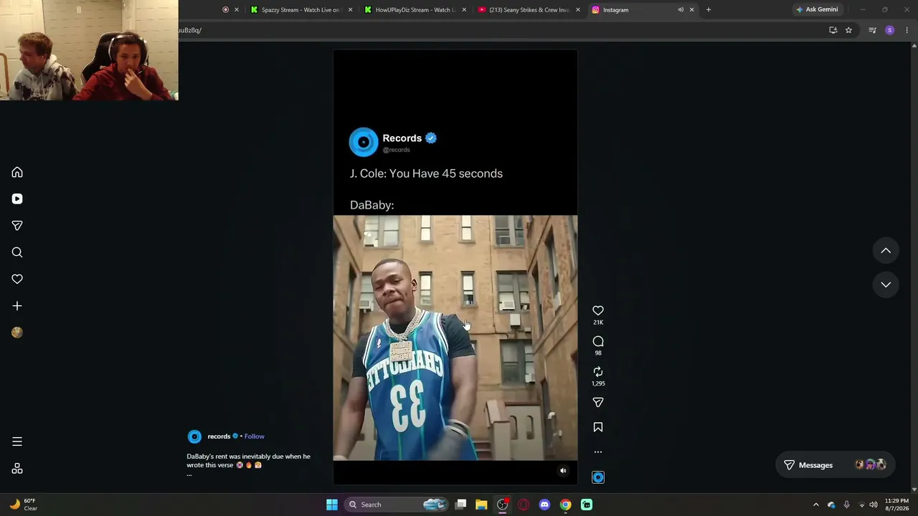Go to previous reel with up chevron
The width and height of the screenshot is (918, 516).
pyautogui.click(x=886, y=251)
